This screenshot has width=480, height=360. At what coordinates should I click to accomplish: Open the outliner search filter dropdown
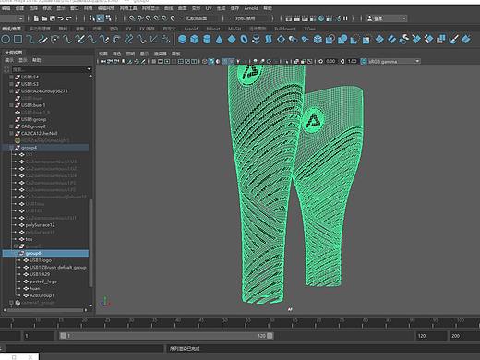tap(90, 69)
